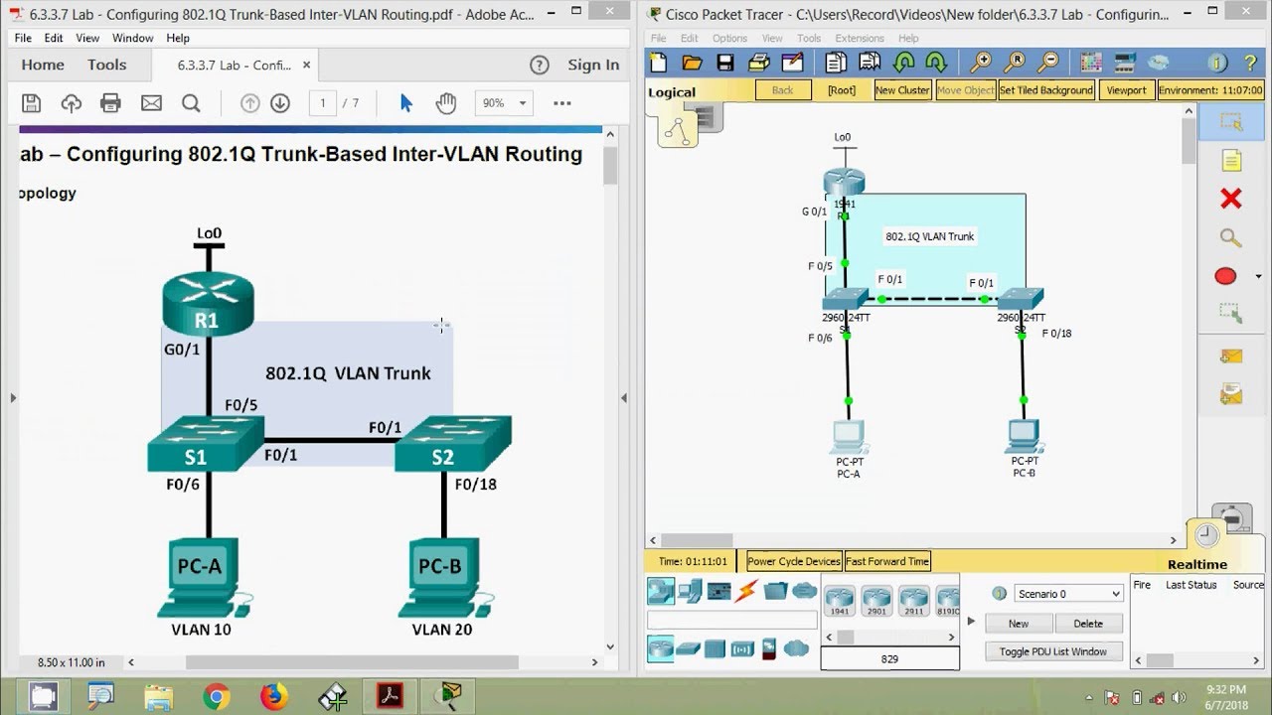Click Add Complex PDU envelope icon

coord(1231,395)
